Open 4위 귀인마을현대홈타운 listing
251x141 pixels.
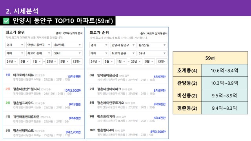tap(44, 119)
